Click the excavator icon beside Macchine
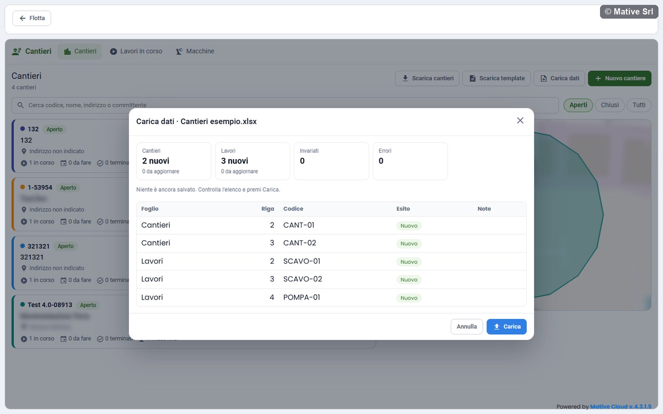This screenshot has width=663, height=414. (x=179, y=52)
